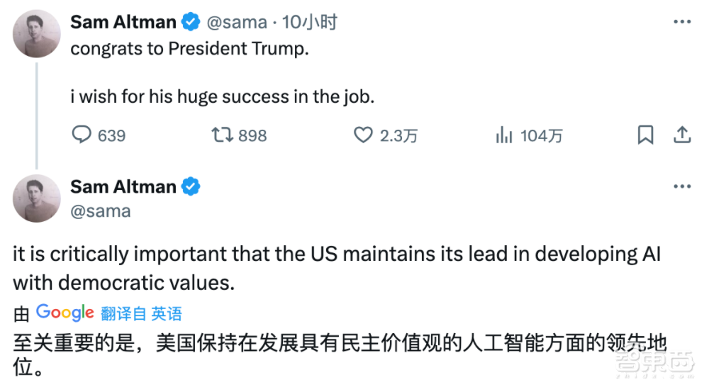Click the Sam Altman name on second tweet
This screenshot has width=709, height=392.
pyautogui.click(x=123, y=187)
